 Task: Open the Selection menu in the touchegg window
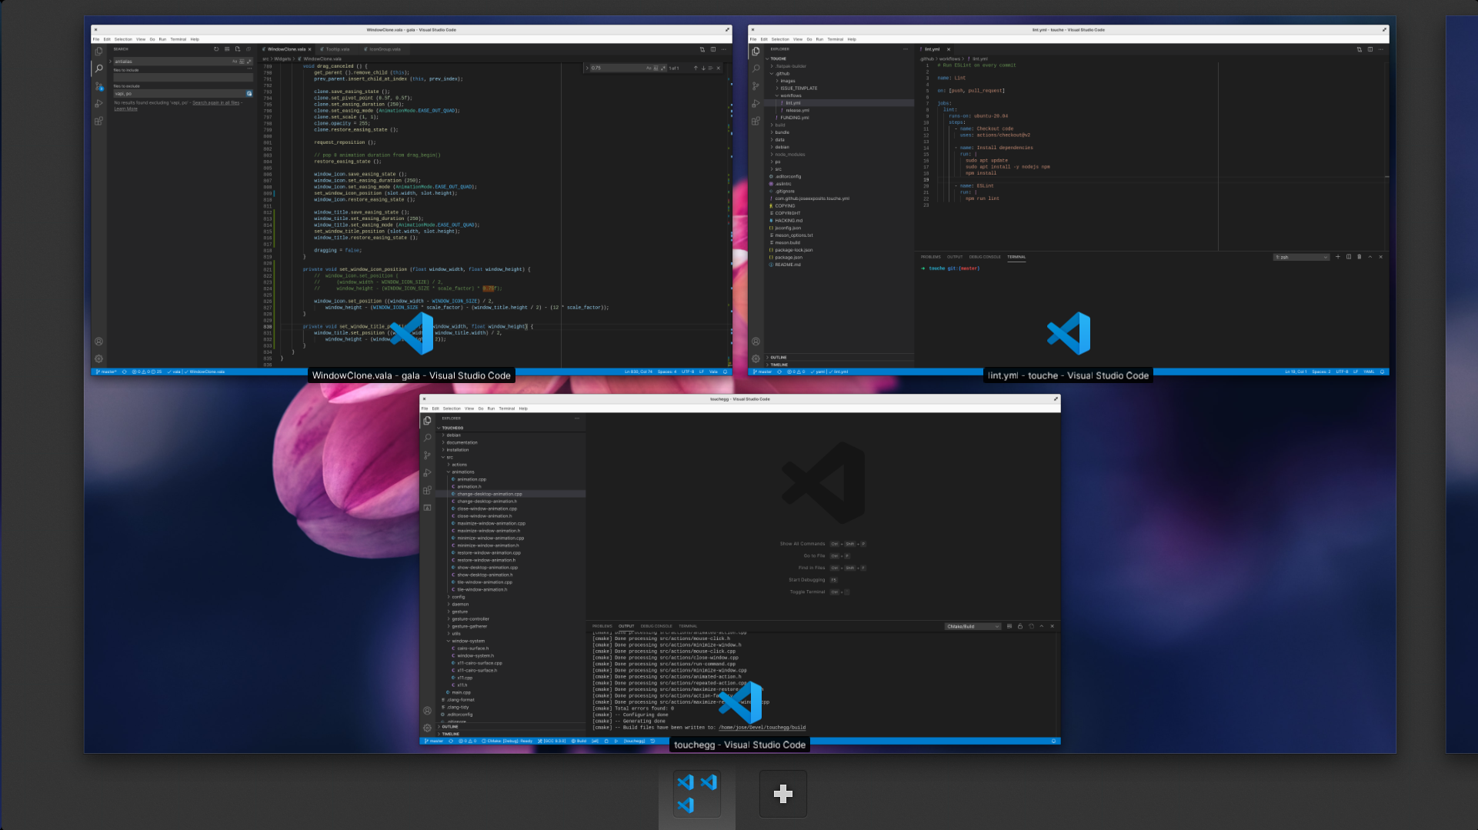click(x=452, y=408)
